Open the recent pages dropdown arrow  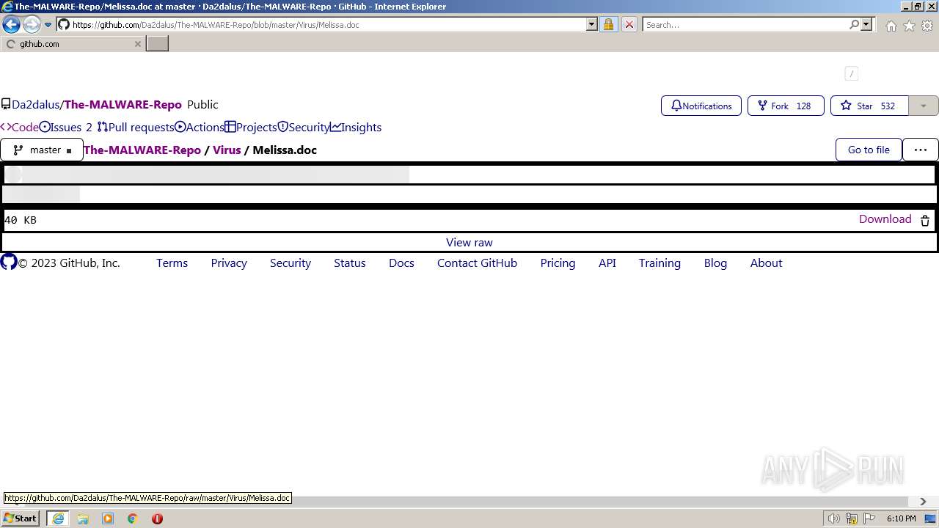[48, 25]
